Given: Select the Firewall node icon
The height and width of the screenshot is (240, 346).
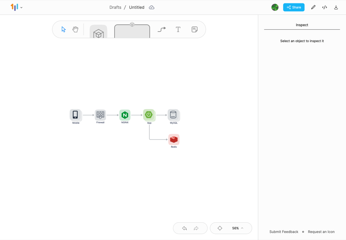Looking at the screenshot, I should (100, 115).
